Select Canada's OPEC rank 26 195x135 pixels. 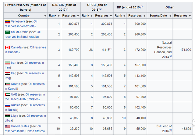[91, 50]
